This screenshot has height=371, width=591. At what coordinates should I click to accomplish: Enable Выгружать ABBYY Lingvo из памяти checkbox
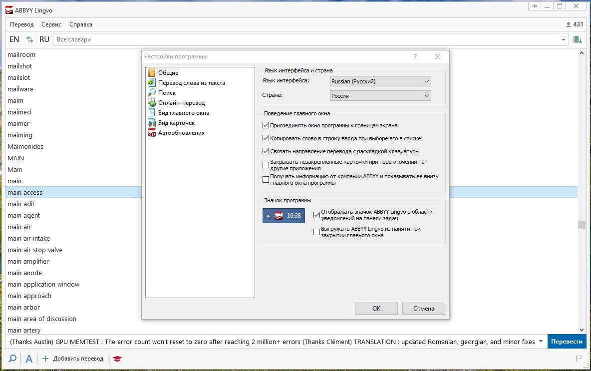click(316, 232)
